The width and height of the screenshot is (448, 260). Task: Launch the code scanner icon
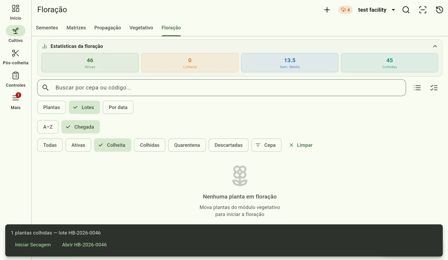(x=423, y=10)
